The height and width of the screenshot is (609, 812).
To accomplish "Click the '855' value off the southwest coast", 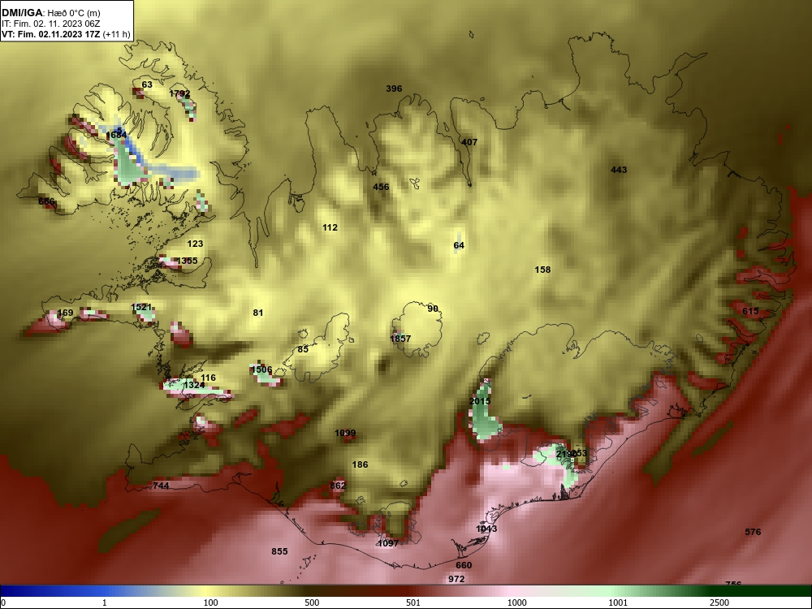I will 279,551.
